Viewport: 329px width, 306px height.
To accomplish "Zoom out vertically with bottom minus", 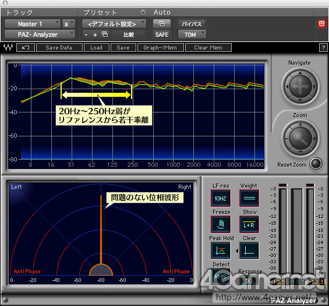I will pyautogui.click(x=300, y=152).
